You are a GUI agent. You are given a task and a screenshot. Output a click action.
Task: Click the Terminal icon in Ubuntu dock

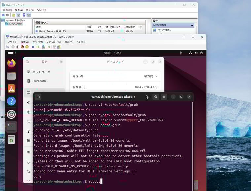[x=11, y=127]
